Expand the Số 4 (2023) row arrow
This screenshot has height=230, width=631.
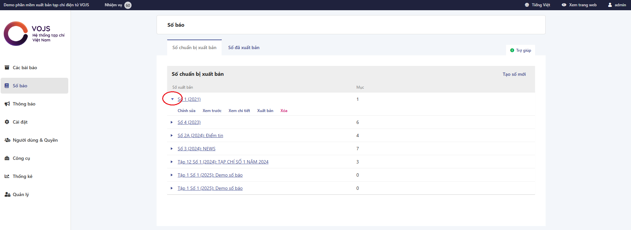(172, 122)
